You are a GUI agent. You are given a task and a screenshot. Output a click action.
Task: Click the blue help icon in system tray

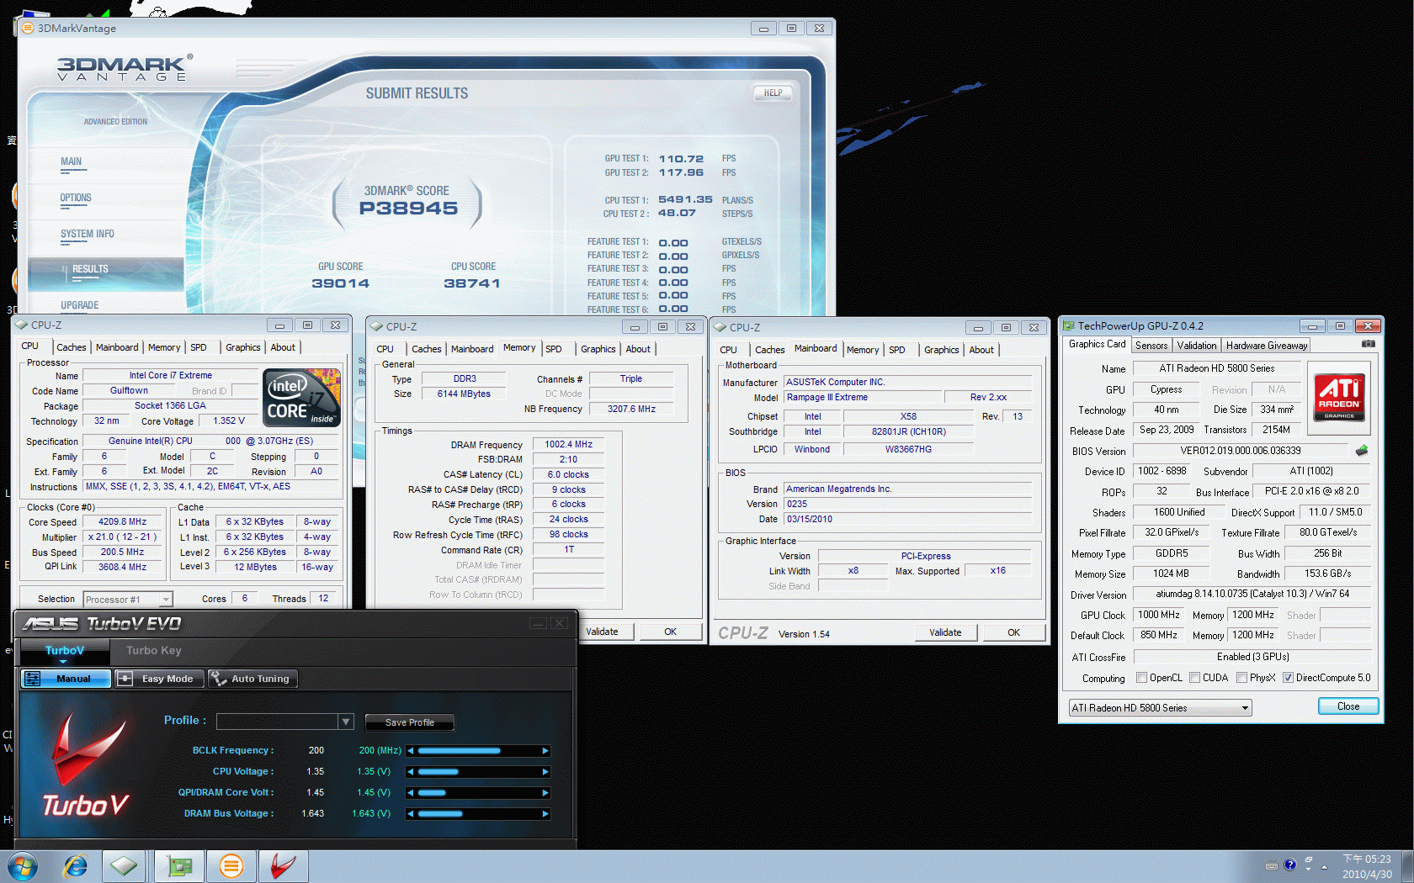tap(1289, 864)
